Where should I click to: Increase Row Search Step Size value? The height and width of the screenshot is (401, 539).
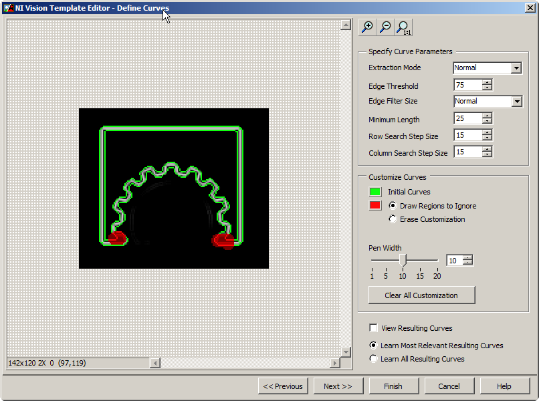pos(487,132)
